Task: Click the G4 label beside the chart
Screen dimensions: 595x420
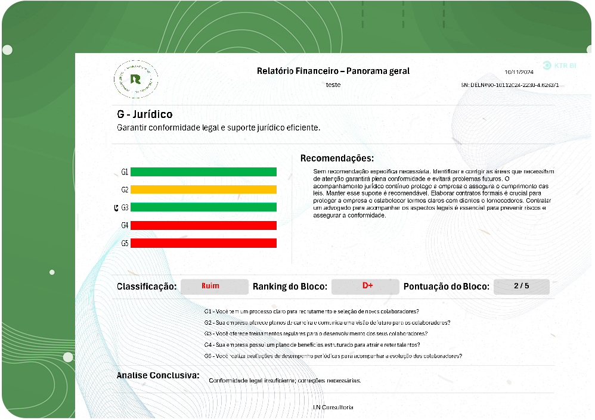Action: click(x=125, y=226)
